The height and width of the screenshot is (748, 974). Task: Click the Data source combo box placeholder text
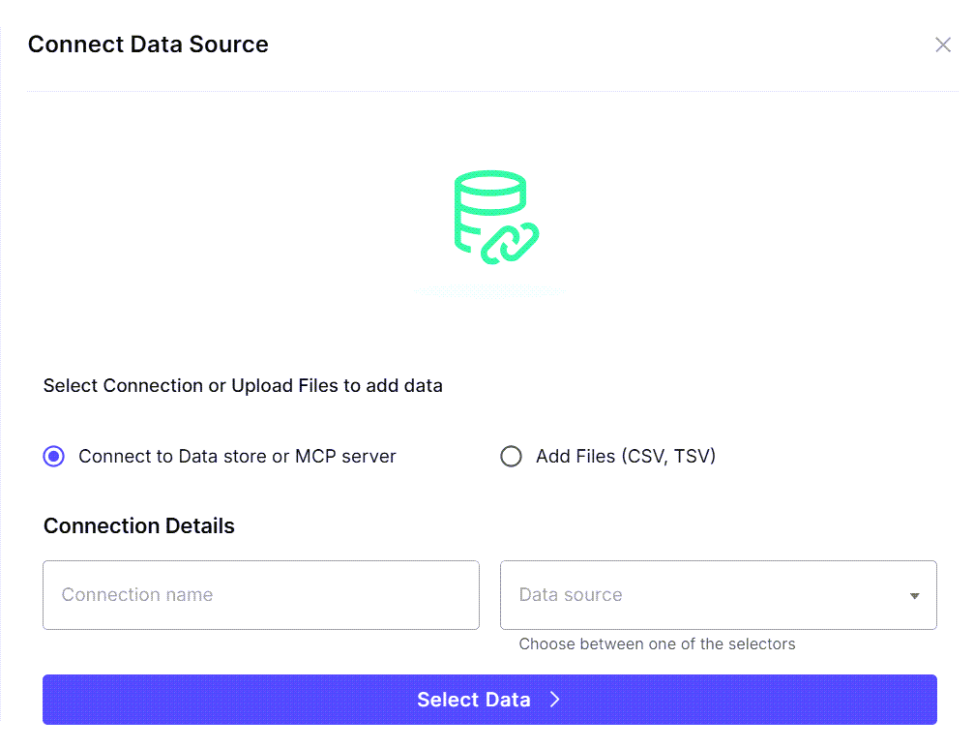(x=570, y=594)
